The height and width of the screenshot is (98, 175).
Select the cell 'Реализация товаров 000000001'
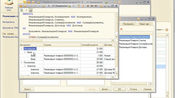(x=62, y=69)
